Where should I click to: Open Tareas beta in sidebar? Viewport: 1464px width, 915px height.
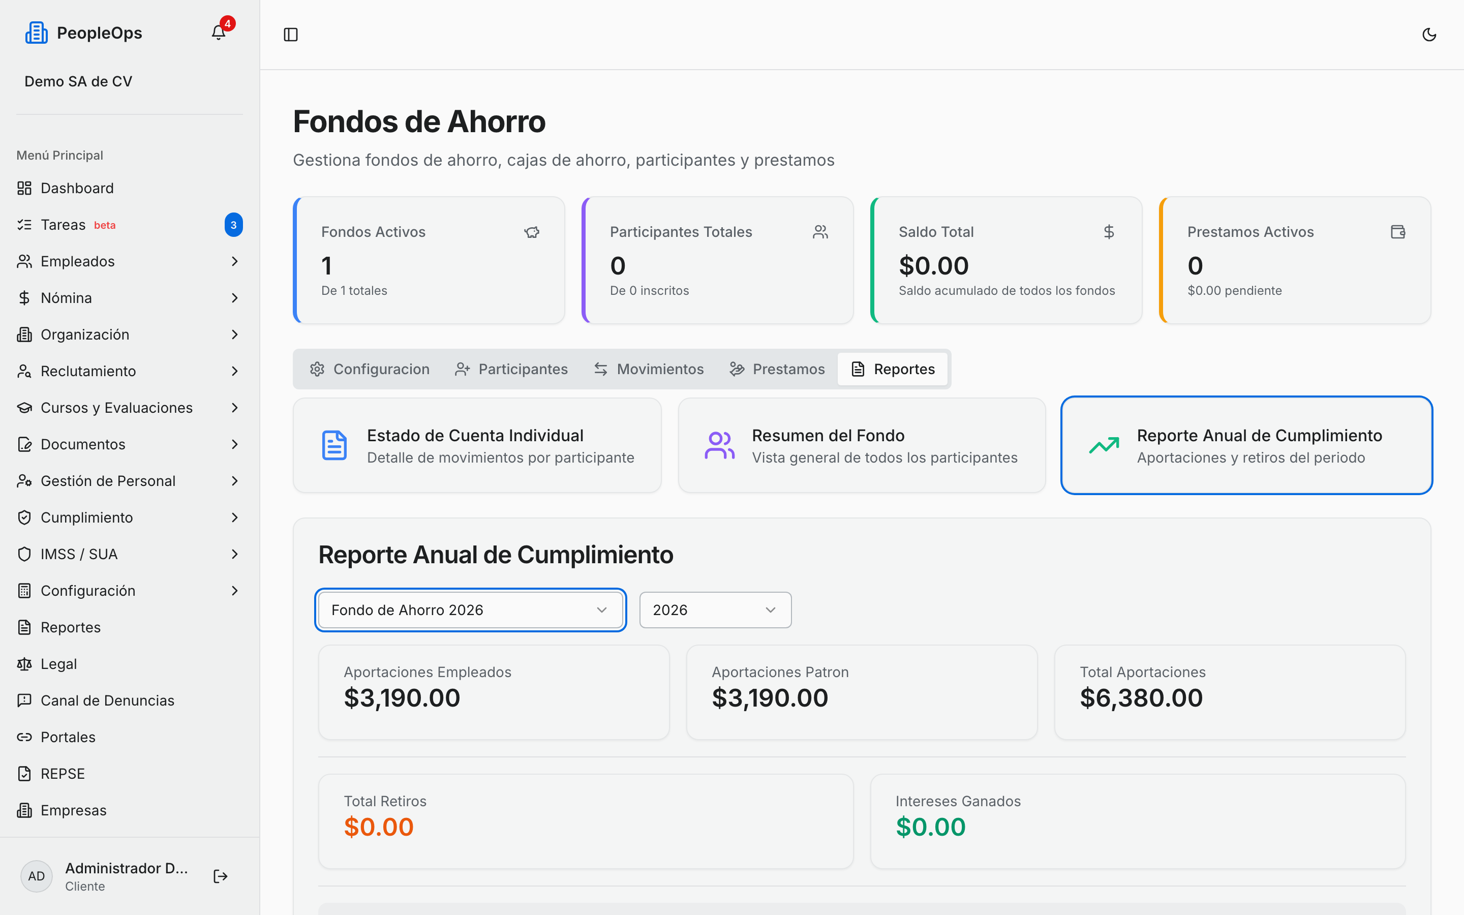tap(130, 225)
